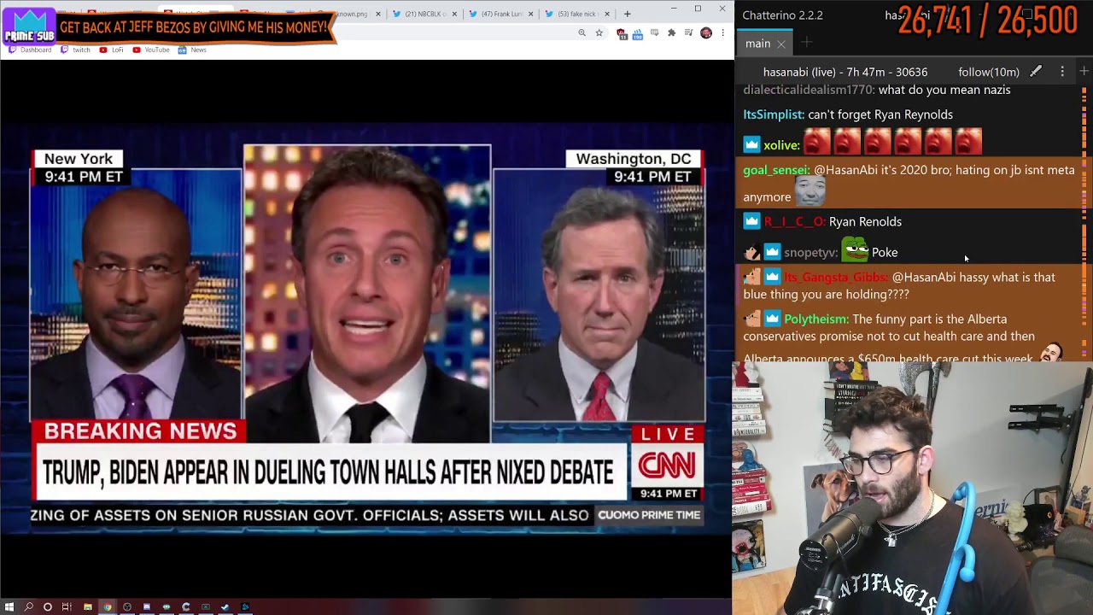1093x615 pixels.
Task: Click follow(10m) mode label
Action: [988, 72]
